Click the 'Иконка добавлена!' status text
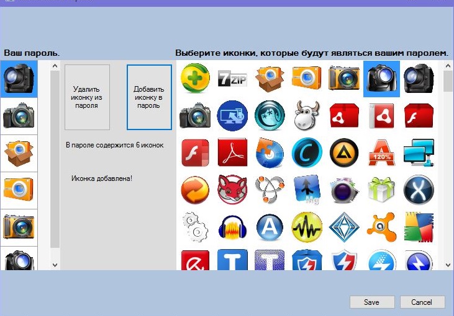The height and width of the screenshot is (316, 454). [x=102, y=178]
